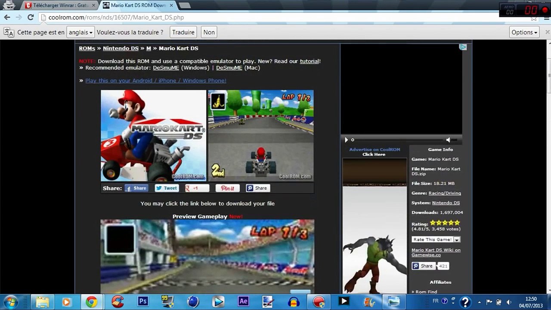
Task: Open CCleaner from the taskbar
Action: pyautogui.click(x=118, y=302)
